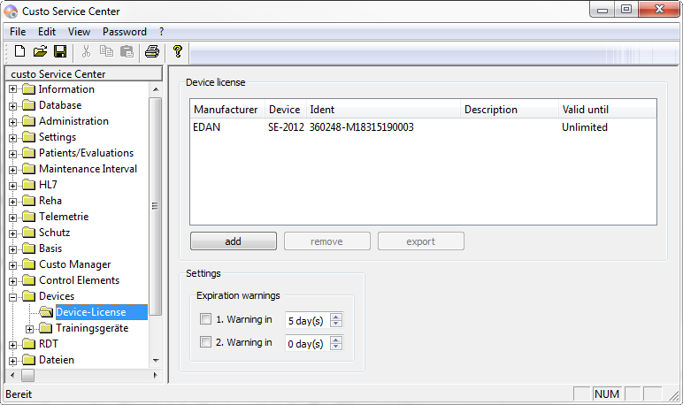Click the tree horizontal scroll right arrow
683x405 pixels.
coord(156,375)
